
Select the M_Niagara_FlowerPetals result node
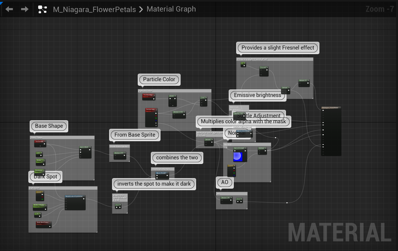tap(331, 131)
